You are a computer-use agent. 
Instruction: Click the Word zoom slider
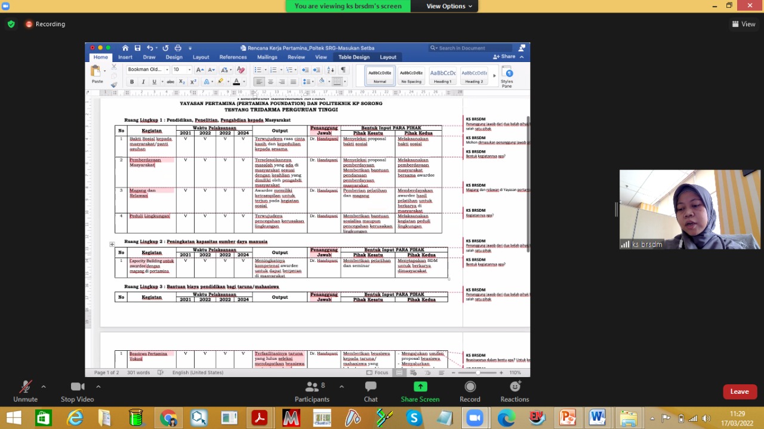(x=478, y=372)
